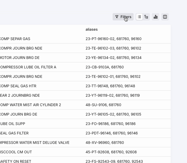Select aliases 23-TE-96102-03 cell
The image size is (187, 163).
[113, 48]
